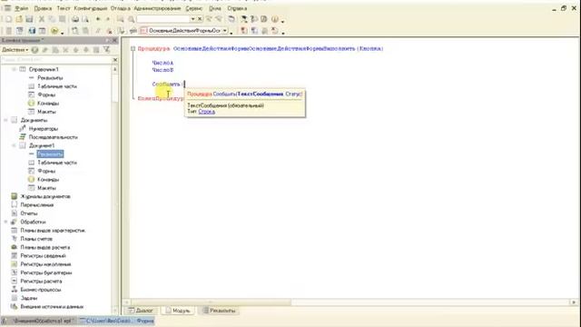The image size is (581, 327).
Task: Switch to the Реквизиты tab at bottom
Action: click(220, 311)
